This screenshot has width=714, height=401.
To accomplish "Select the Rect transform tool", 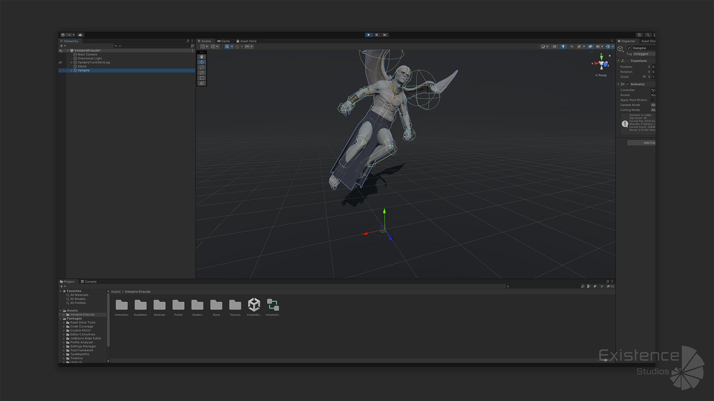I will (202, 78).
